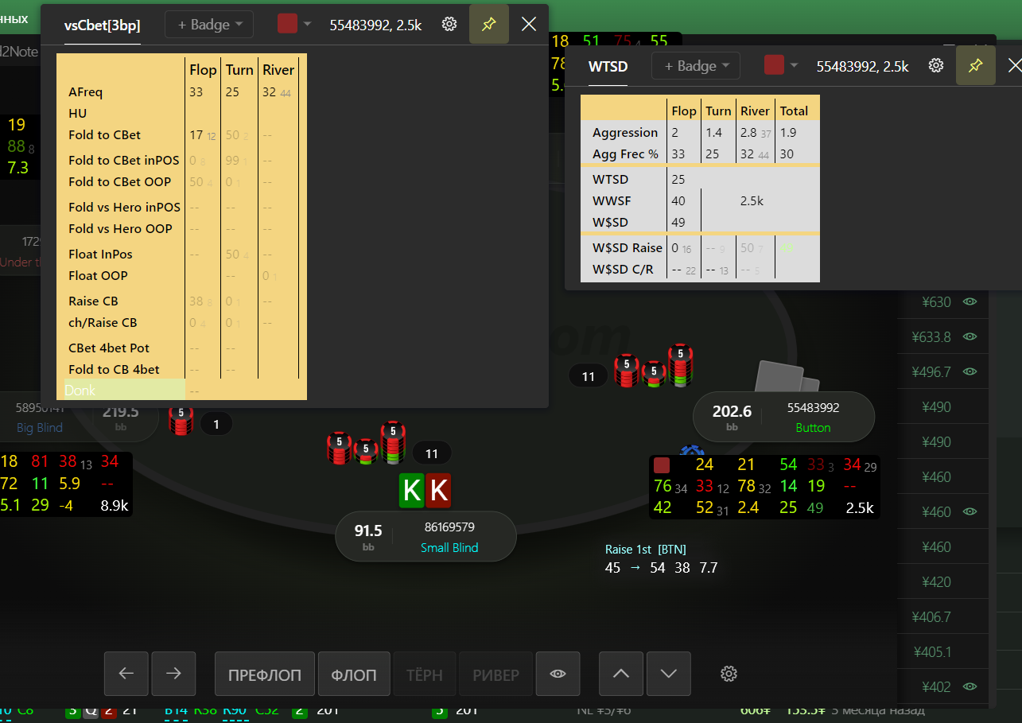Click red K hole card
This screenshot has width=1022, height=723.
point(438,490)
